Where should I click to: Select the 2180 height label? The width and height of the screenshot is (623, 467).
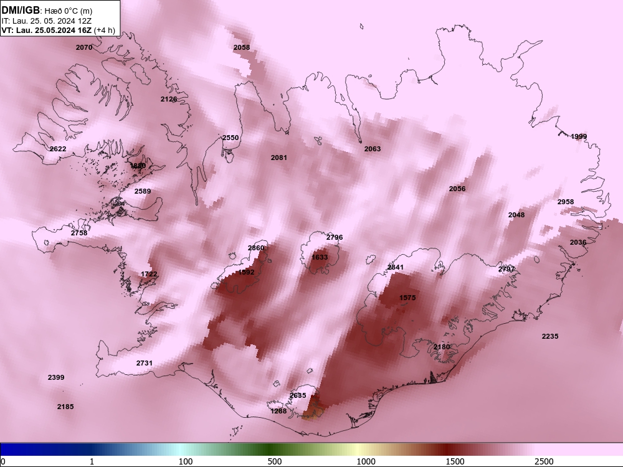point(442,347)
